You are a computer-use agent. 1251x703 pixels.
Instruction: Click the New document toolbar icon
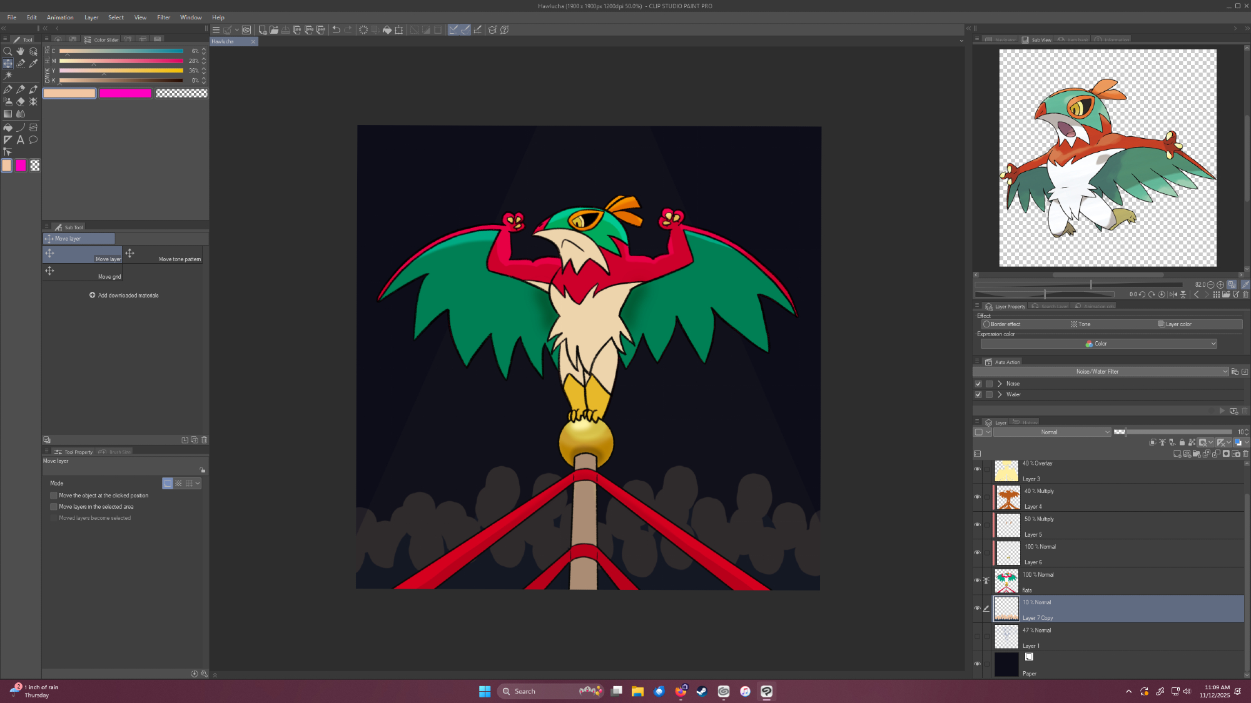262,29
